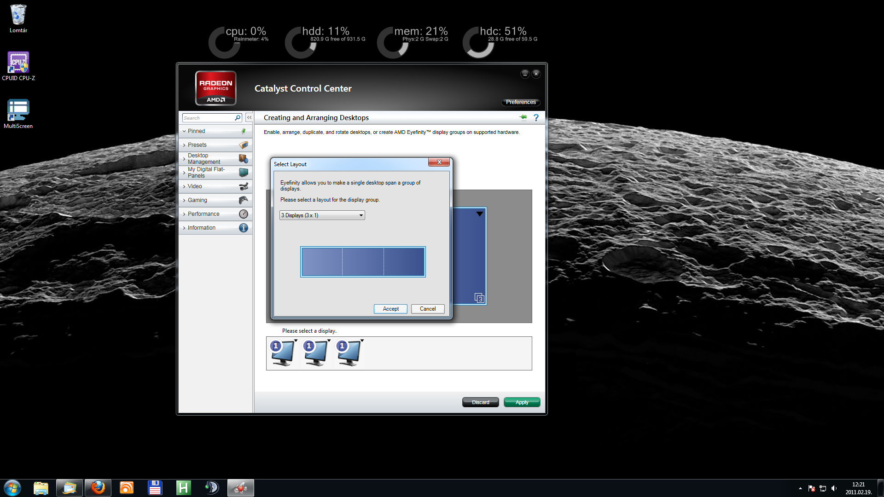Viewport: 884px width, 497px height.
Task: Select the first display monitor icon
Action: coord(282,353)
